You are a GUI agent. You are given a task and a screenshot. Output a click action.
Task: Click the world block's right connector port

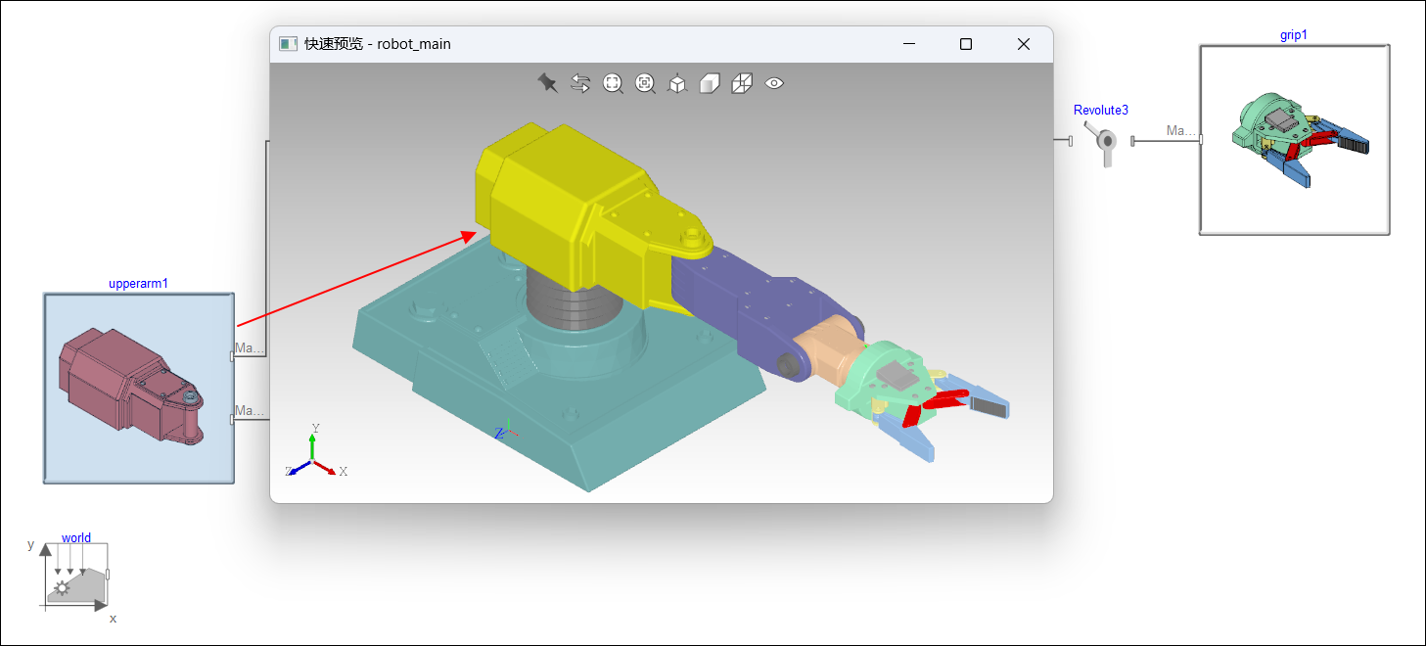point(108,574)
